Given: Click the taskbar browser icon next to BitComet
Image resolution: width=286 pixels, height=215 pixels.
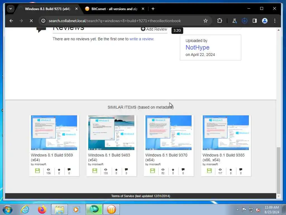Looking at the screenshot, I should [94, 209].
